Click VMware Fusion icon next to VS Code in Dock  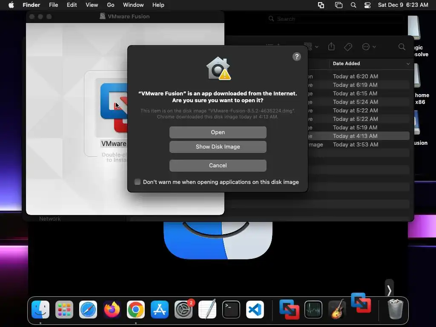289,310
